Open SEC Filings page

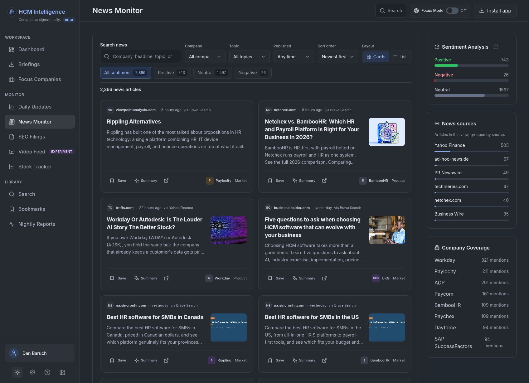[40, 137]
